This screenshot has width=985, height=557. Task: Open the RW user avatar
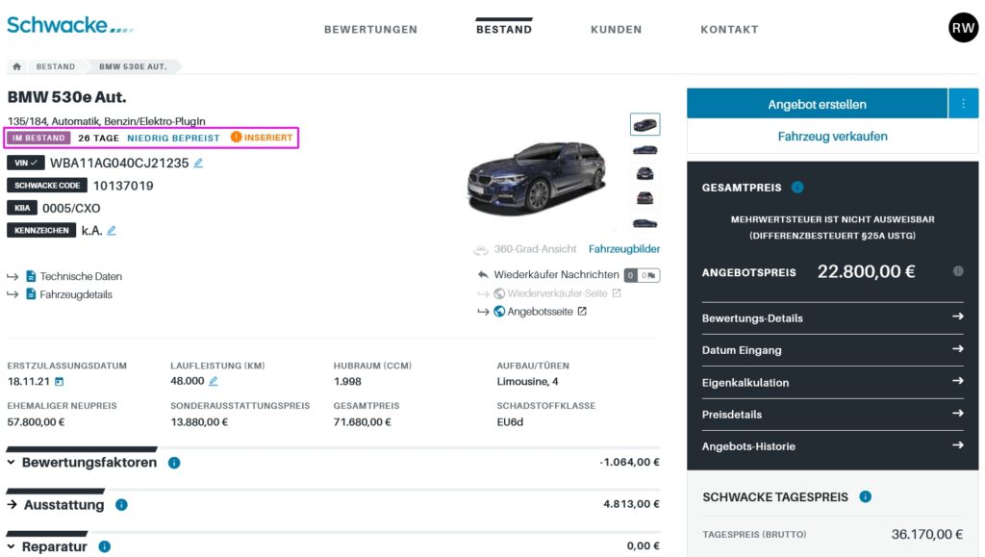click(963, 28)
